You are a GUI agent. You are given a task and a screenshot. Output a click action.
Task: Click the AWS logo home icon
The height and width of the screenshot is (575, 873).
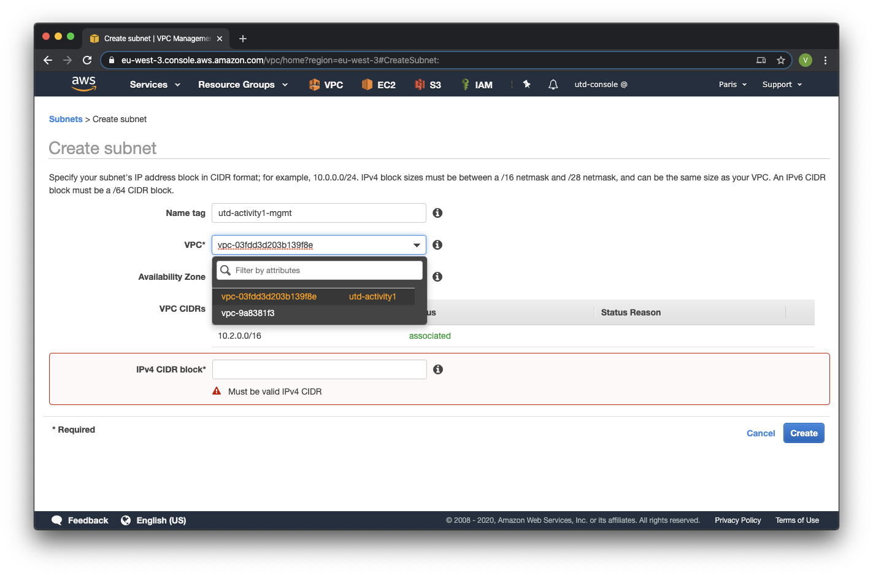pyautogui.click(x=84, y=84)
